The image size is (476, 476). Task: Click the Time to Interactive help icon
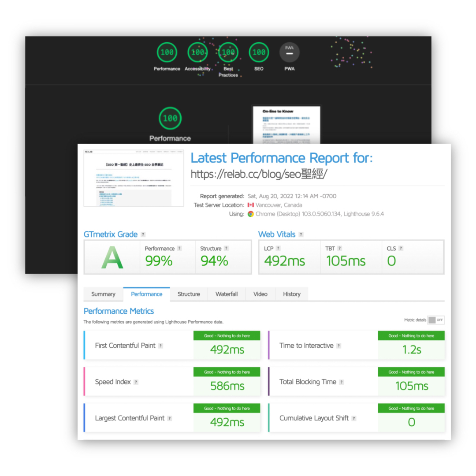pyautogui.click(x=339, y=346)
